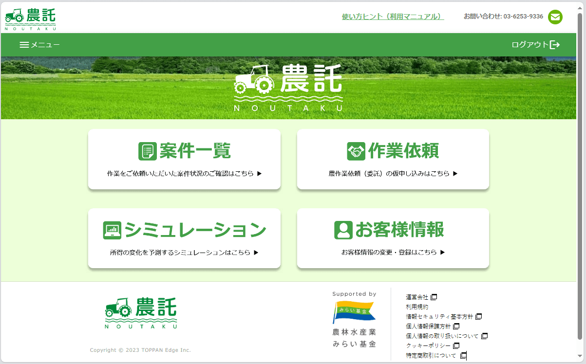The height and width of the screenshot is (364, 586).
Task: Click the phone number 03-6253-9336
Action: click(523, 17)
